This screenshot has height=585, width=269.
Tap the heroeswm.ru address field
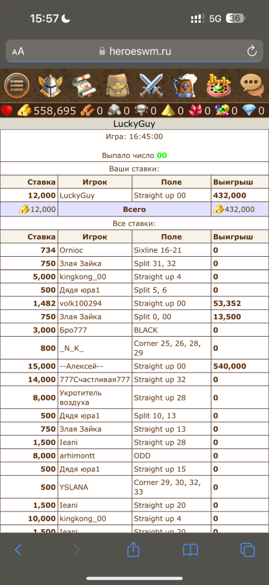pyautogui.click(x=134, y=51)
